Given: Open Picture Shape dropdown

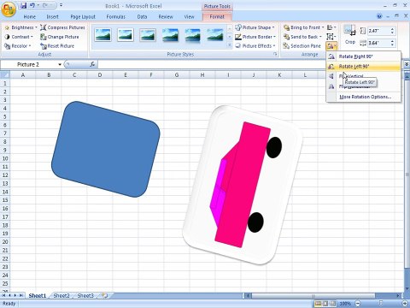Looking at the screenshot, I should [x=255, y=27].
